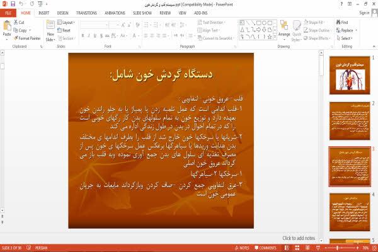Image resolution: width=378 pixels, height=252 pixels.
Task: Click the Undo arrow in title bar
Action: pyautogui.click(x=21, y=4)
